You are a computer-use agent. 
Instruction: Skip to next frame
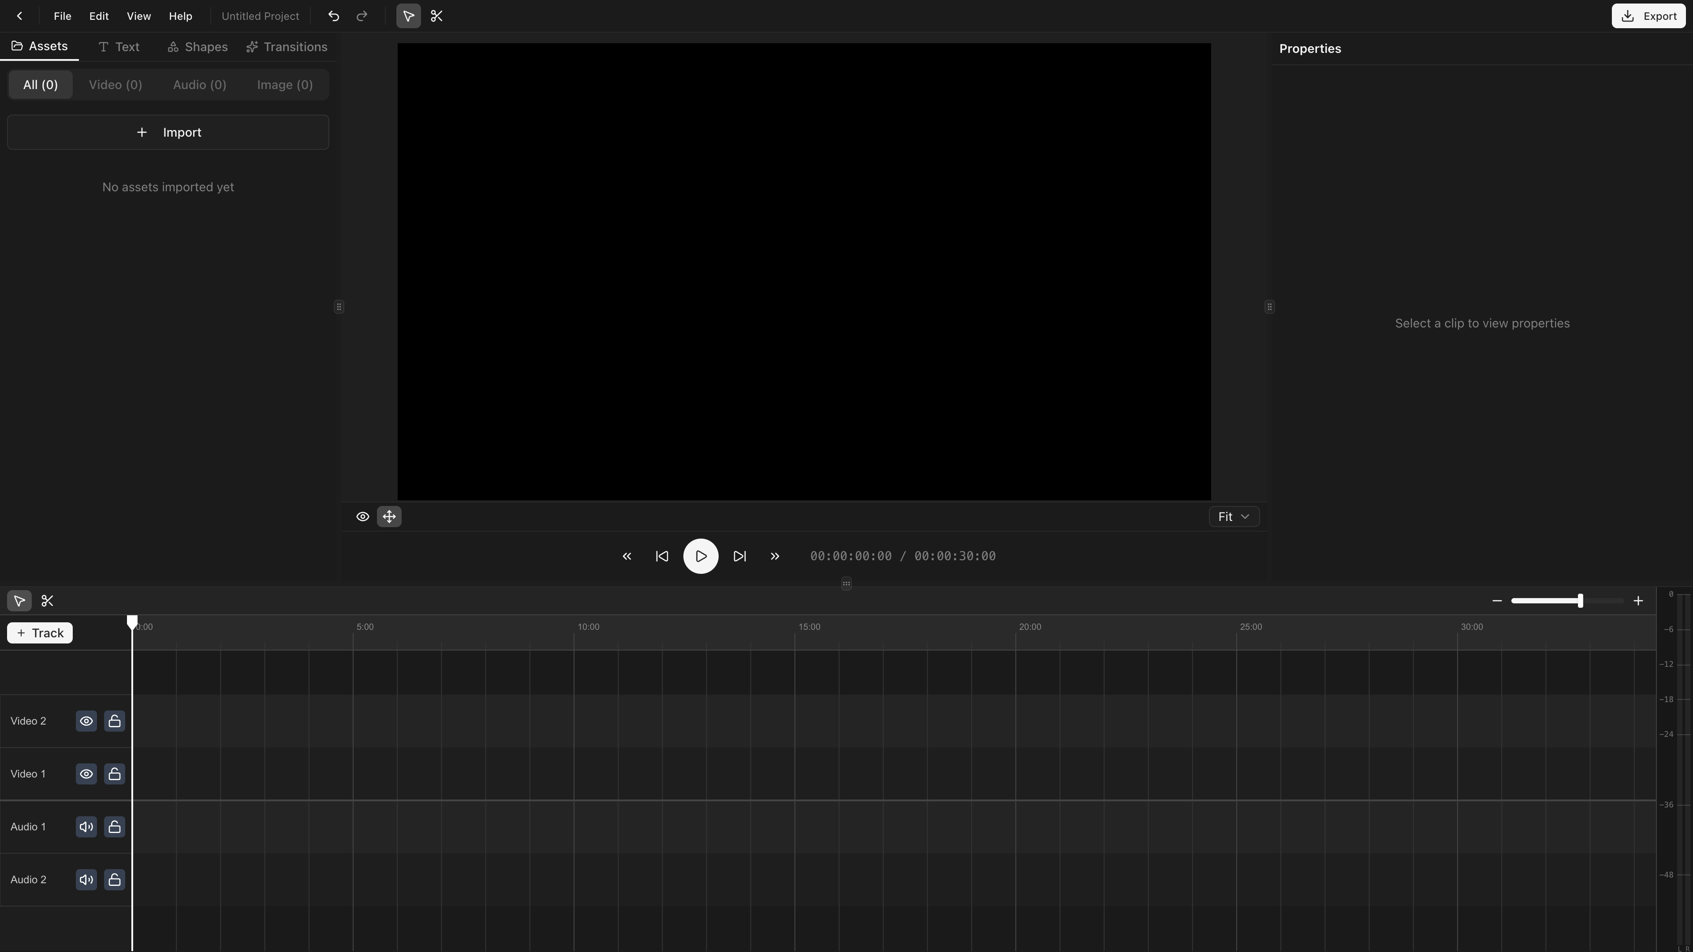(x=739, y=556)
